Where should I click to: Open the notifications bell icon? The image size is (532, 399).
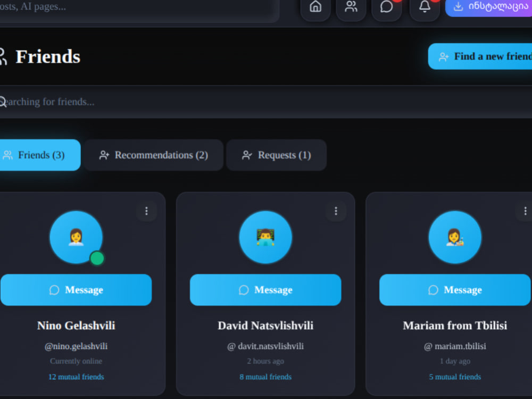(x=425, y=6)
